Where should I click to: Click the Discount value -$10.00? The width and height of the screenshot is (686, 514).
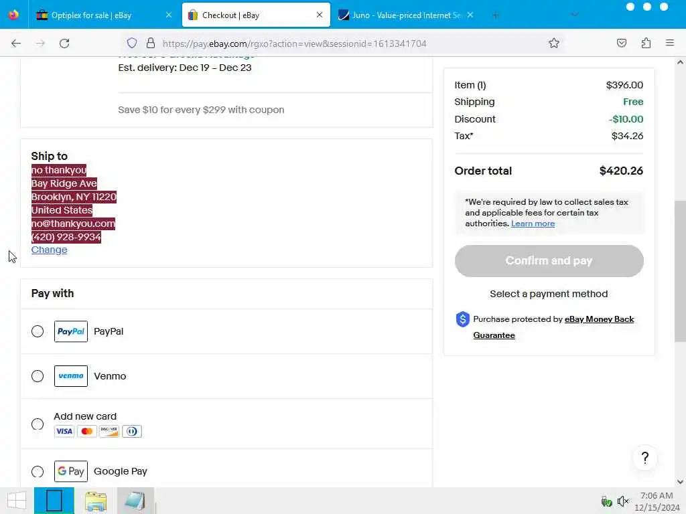(626, 119)
